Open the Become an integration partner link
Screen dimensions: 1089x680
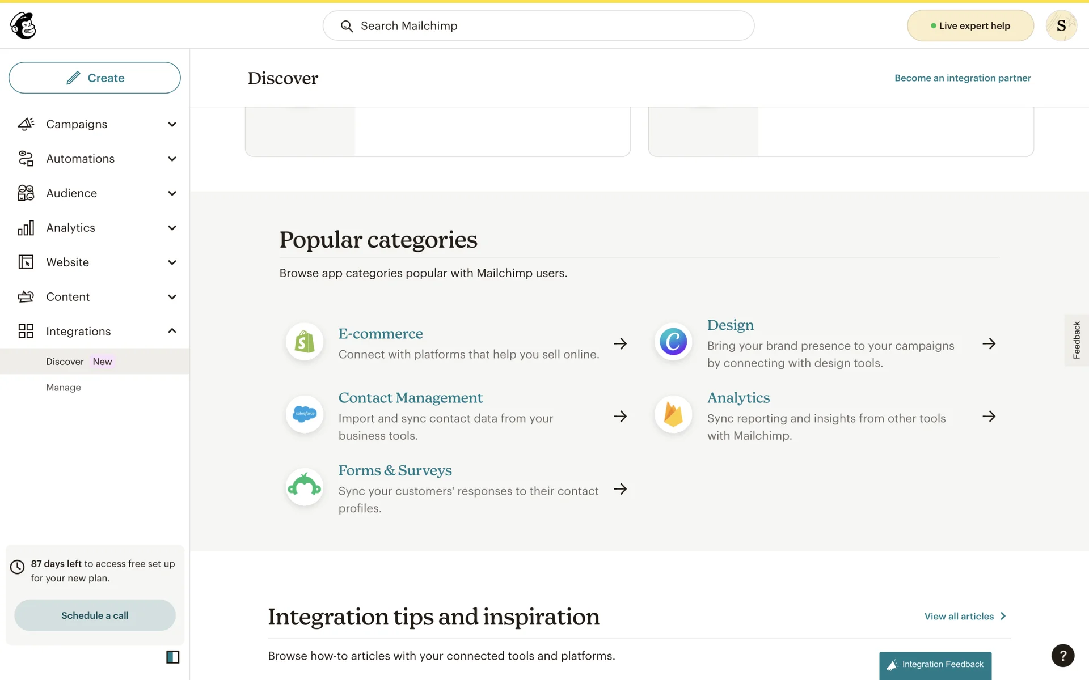pos(963,78)
